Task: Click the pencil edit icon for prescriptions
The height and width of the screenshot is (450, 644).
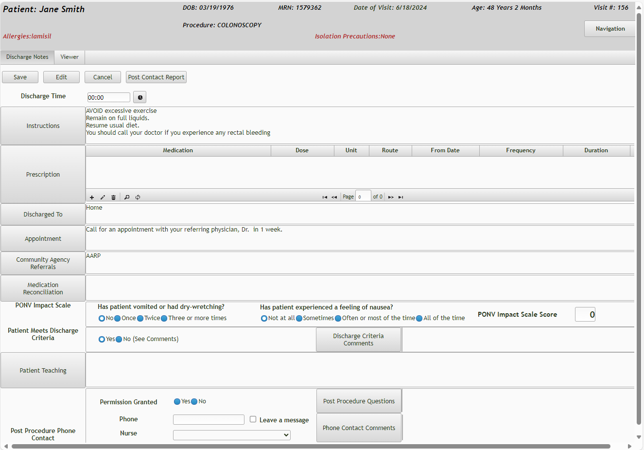Action: [103, 198]
